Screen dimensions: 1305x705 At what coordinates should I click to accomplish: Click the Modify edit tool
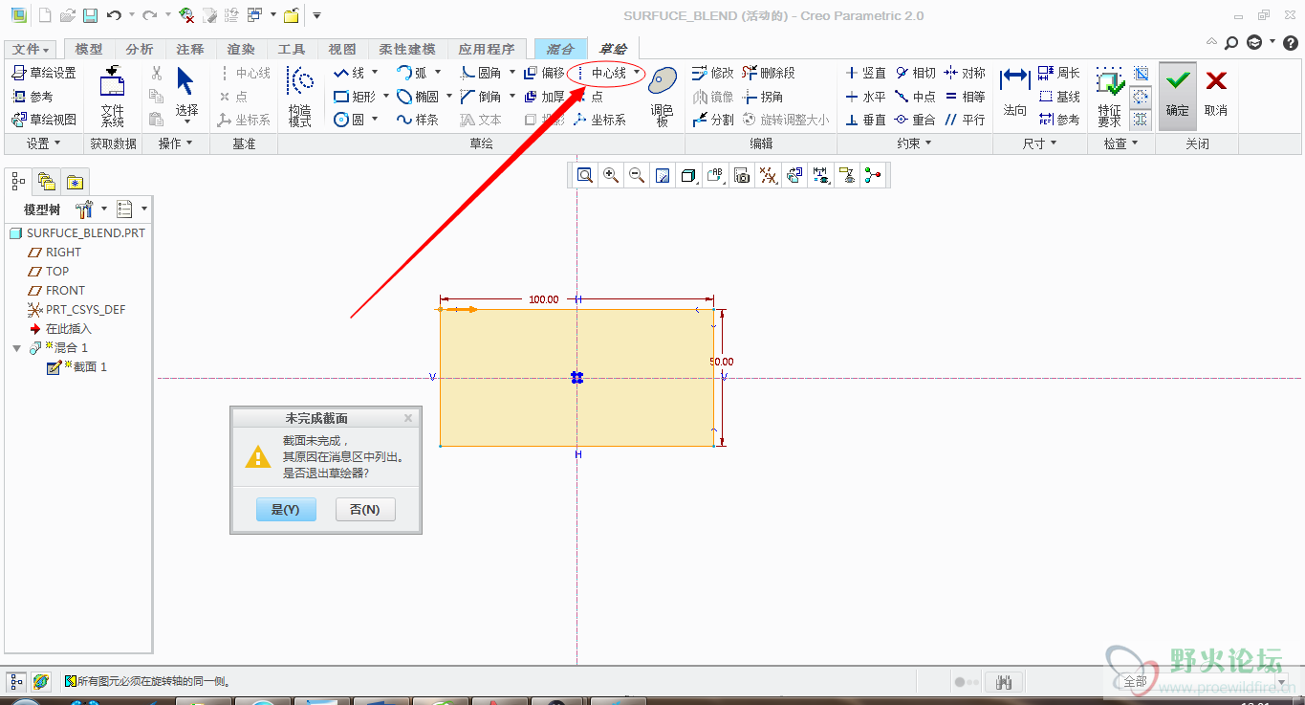click(x=712, y=73)
